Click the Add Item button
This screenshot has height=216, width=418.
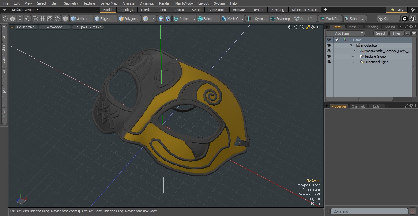[342, 33]
